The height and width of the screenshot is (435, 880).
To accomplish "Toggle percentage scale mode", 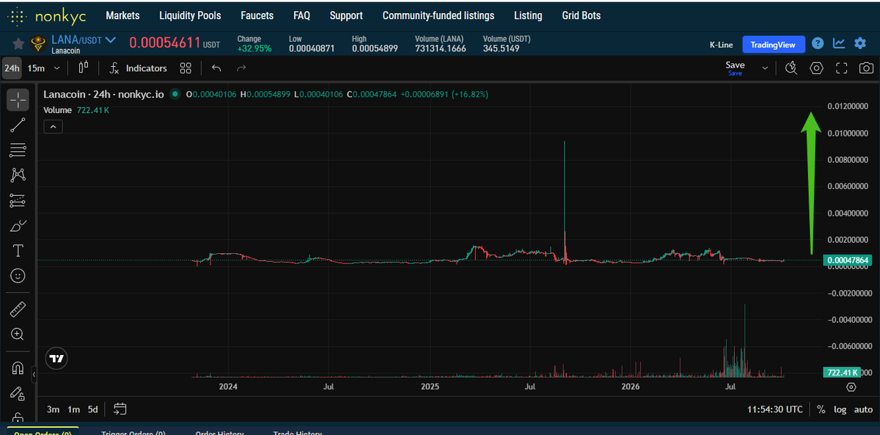I will (x=821, y=409).
